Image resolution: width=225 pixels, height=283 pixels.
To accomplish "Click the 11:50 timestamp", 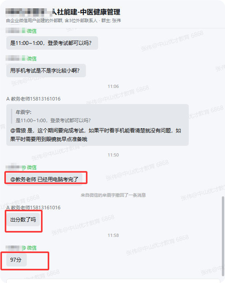I will pos(113,155).
